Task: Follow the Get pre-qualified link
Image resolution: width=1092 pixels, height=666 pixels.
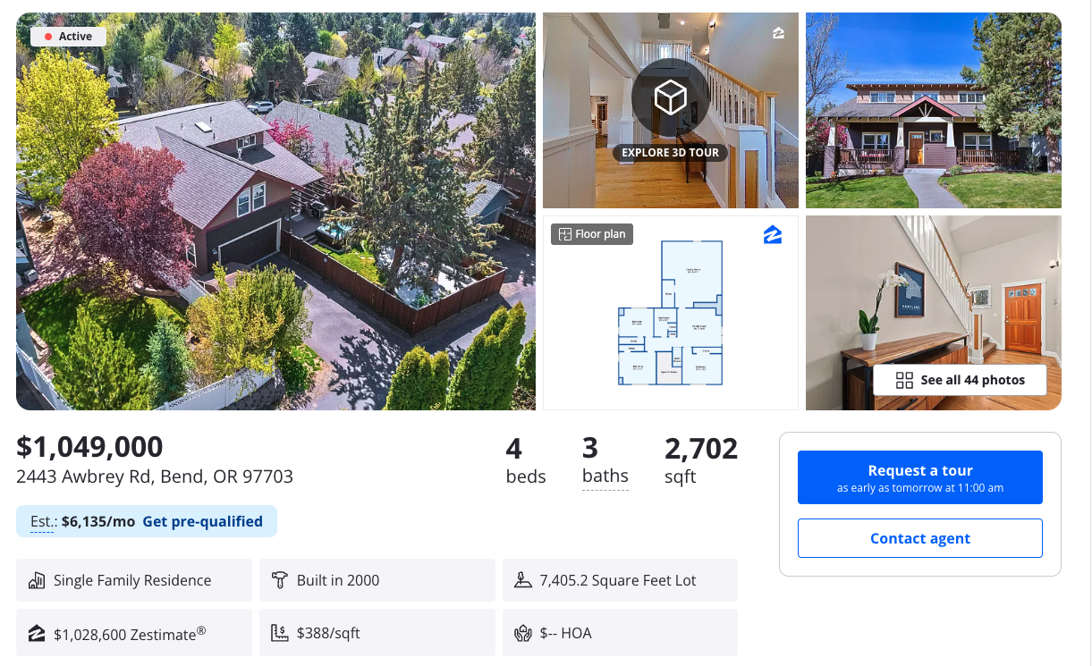Action: pyautogui.click(x=203, y=521)
